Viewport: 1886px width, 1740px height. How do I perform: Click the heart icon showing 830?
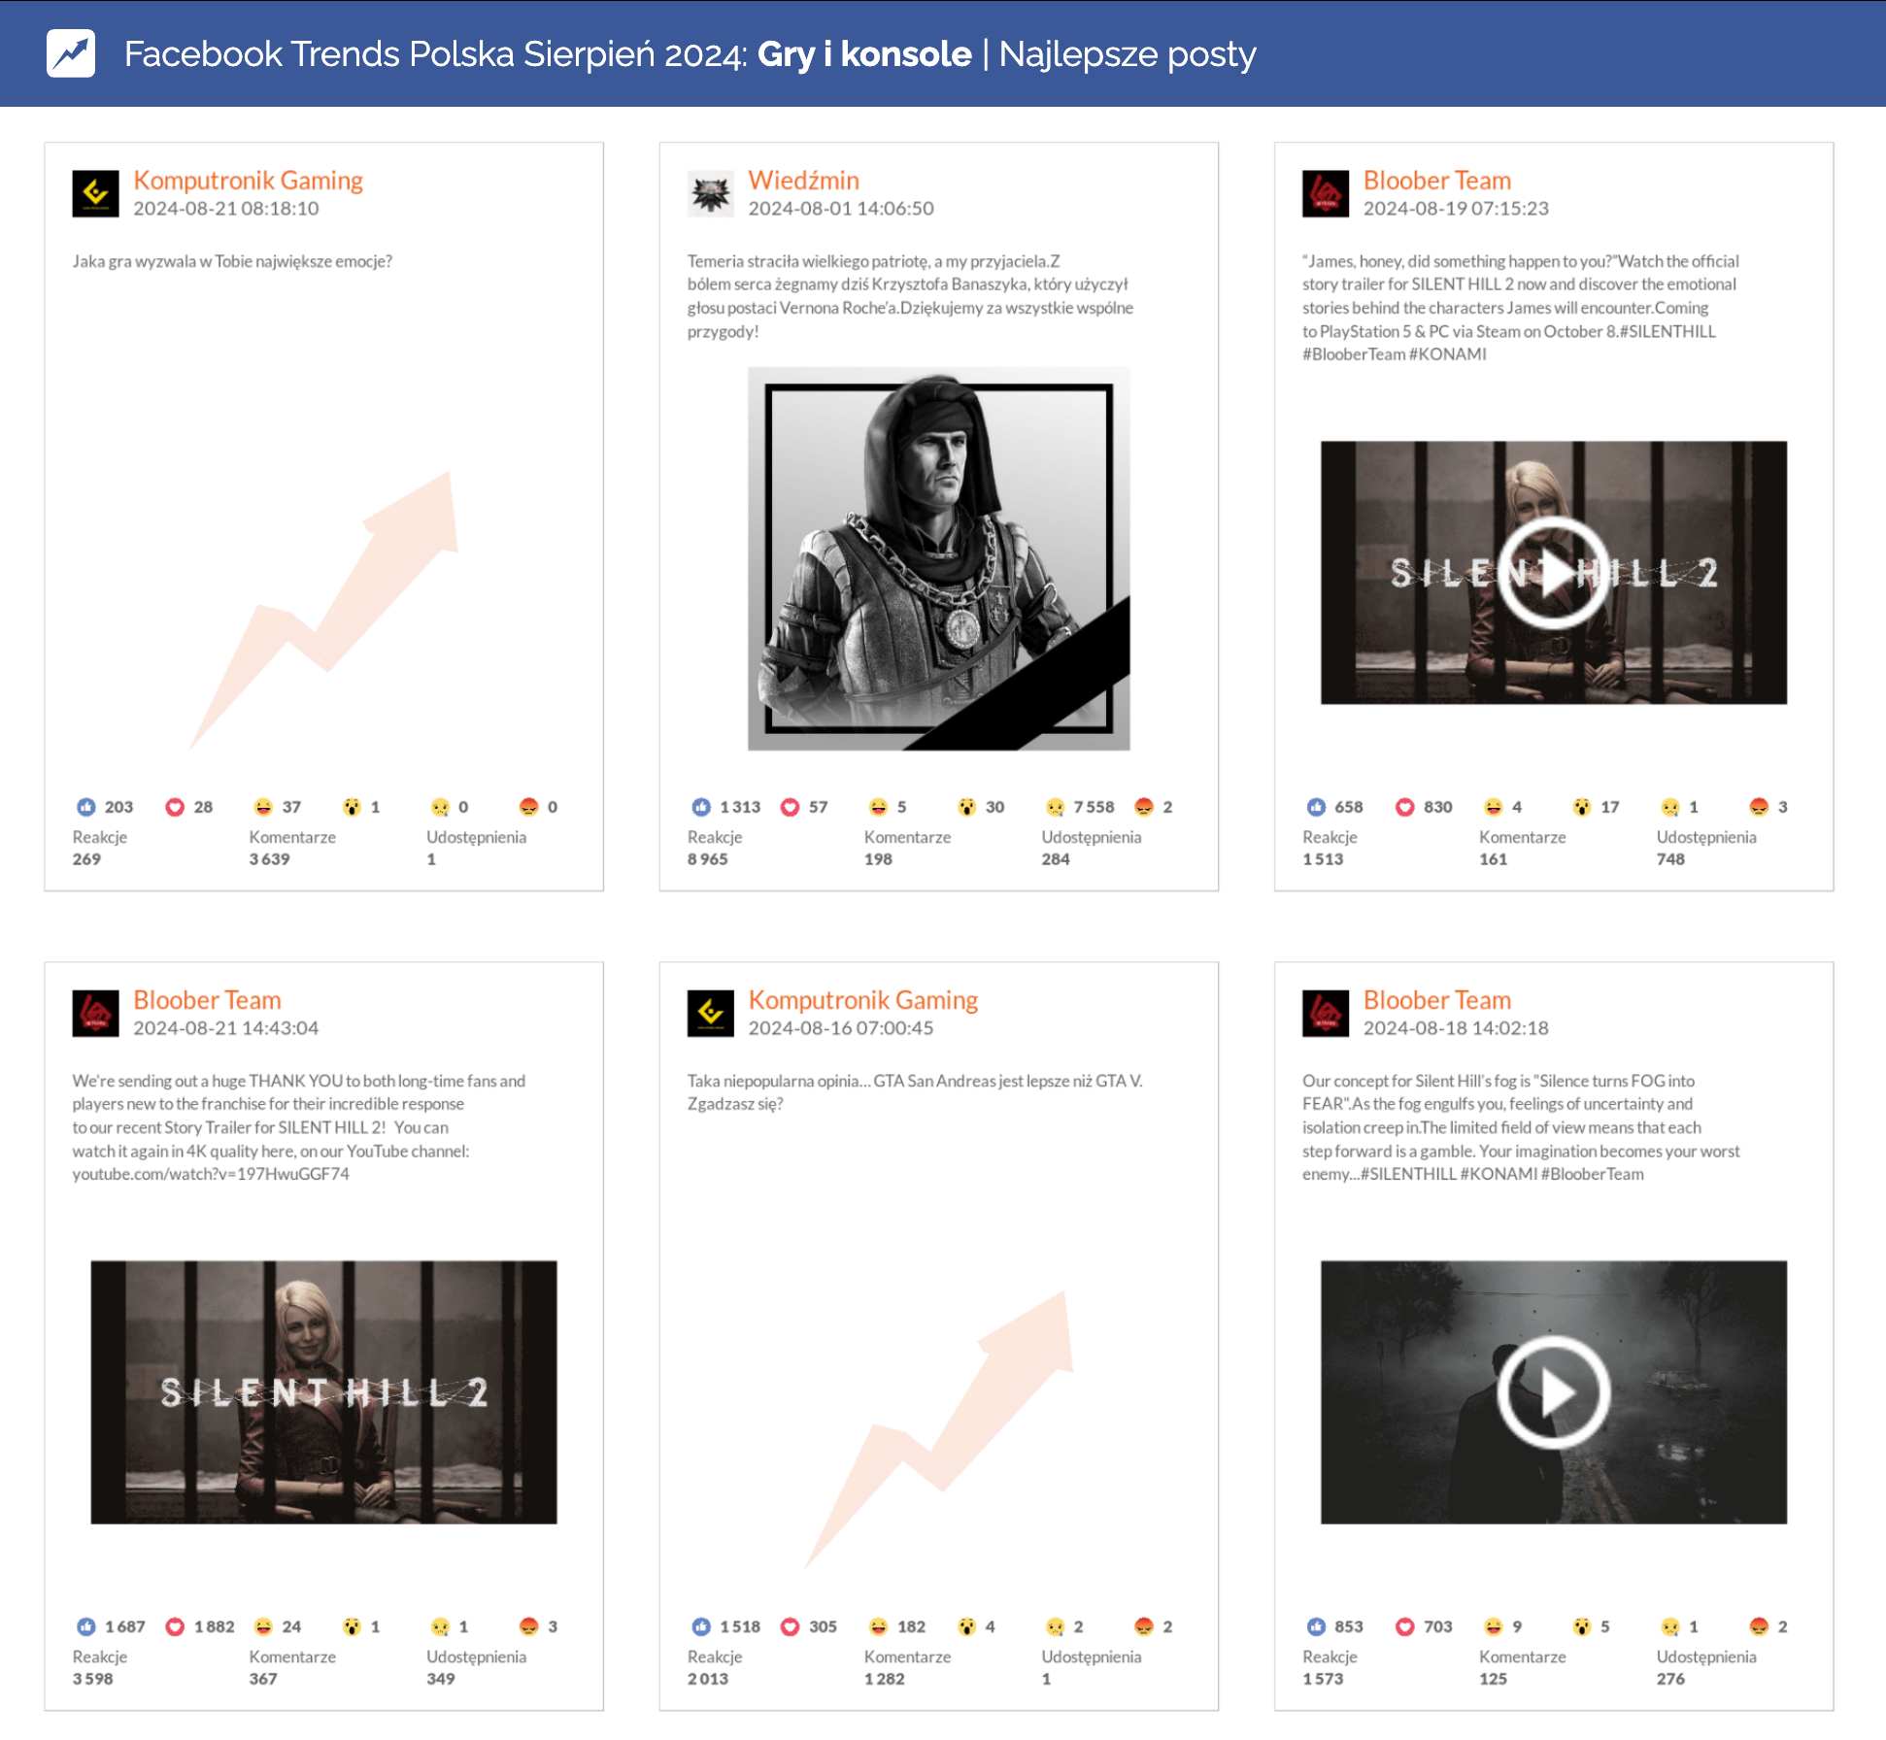coord(1405,807)
